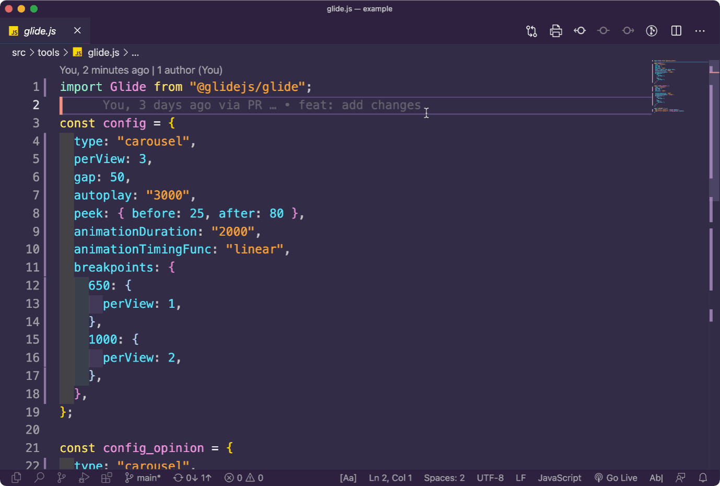Click the '1000' breakpoint key
The height and width of the screenshot is (486, 720).
(x=103, y=339)
